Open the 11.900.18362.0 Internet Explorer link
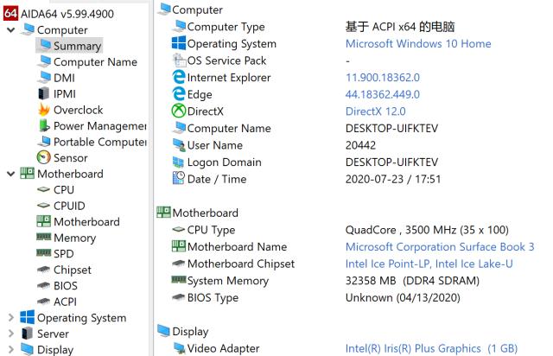 [x=383, y=77]
